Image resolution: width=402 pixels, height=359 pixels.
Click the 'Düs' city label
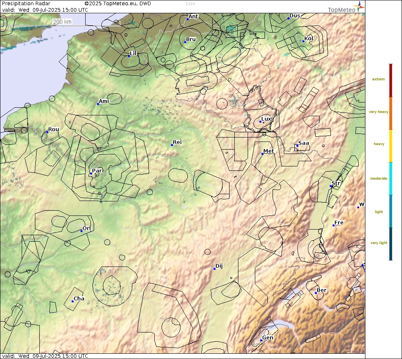[295, 15]
